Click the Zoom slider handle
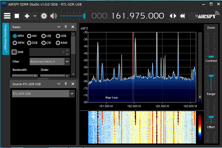The height and width of the screenshot is (148, 222). (x=211, y=56)
